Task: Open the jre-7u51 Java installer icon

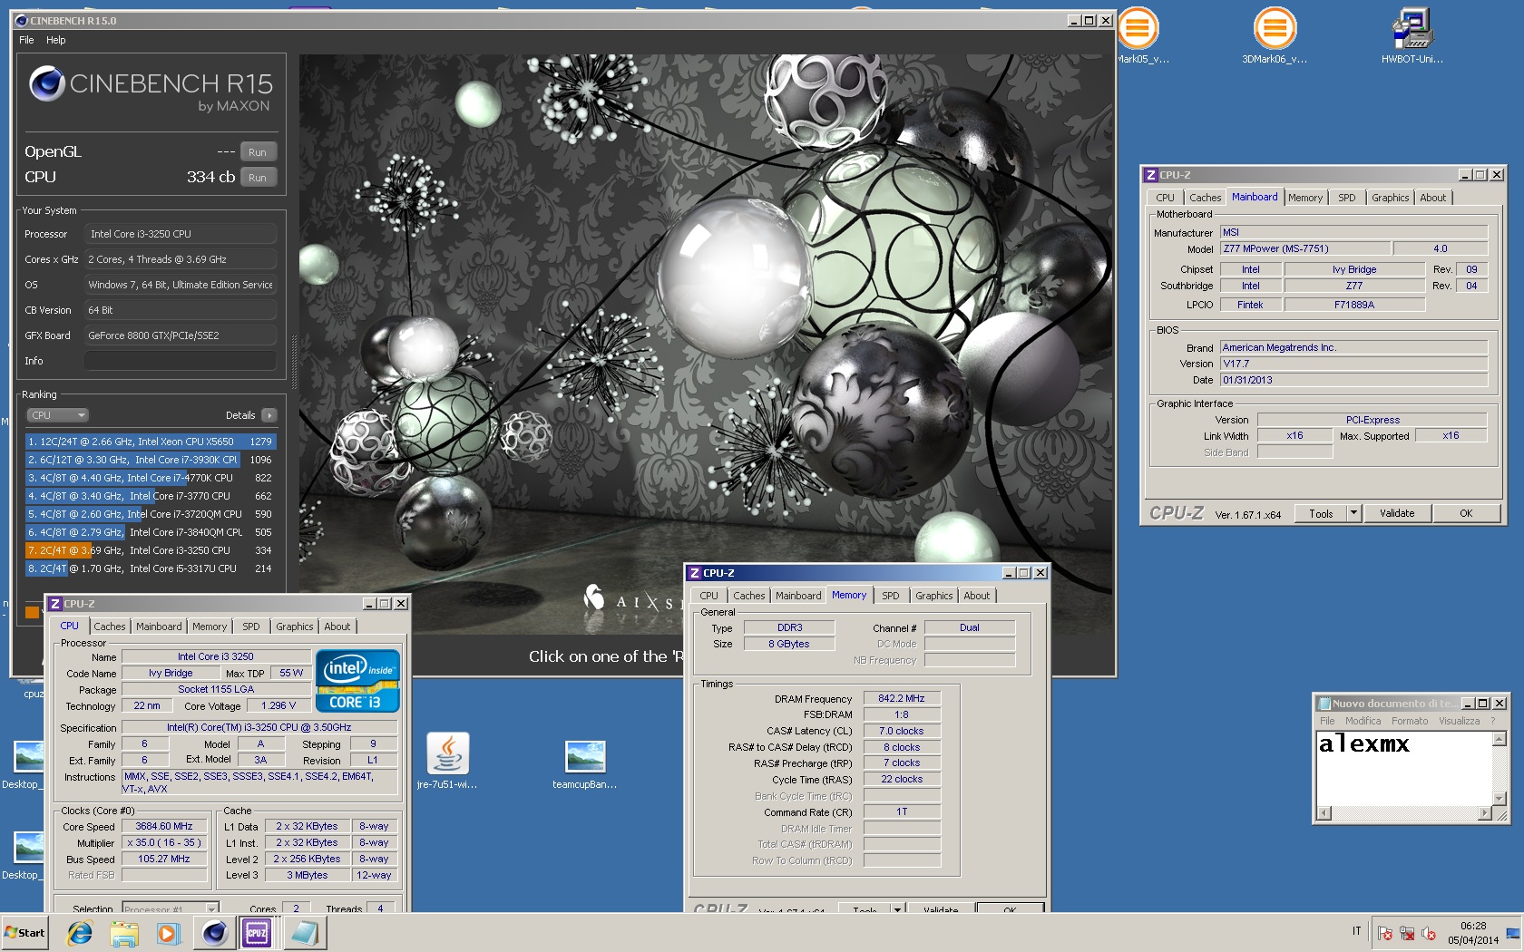Action: click(447, 753)
